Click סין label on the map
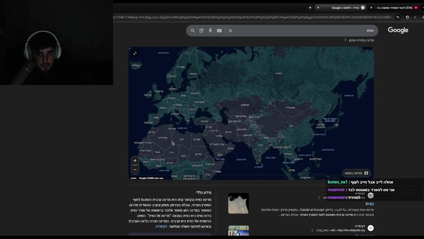This screenshot has width=424, height=239. (x=291, y=126)
